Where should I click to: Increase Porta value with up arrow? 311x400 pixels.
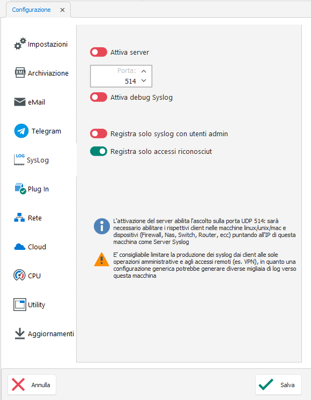pos(144,71)
